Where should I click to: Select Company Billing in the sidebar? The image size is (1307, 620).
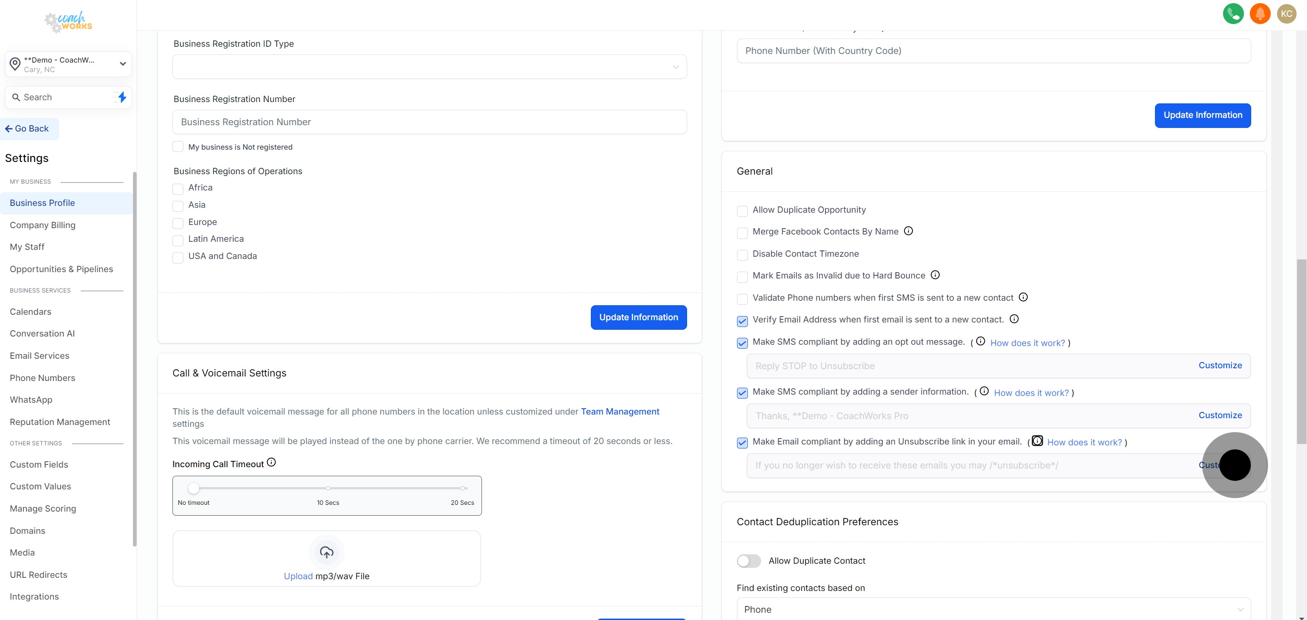pyautogui.click(x=43, y=225)
